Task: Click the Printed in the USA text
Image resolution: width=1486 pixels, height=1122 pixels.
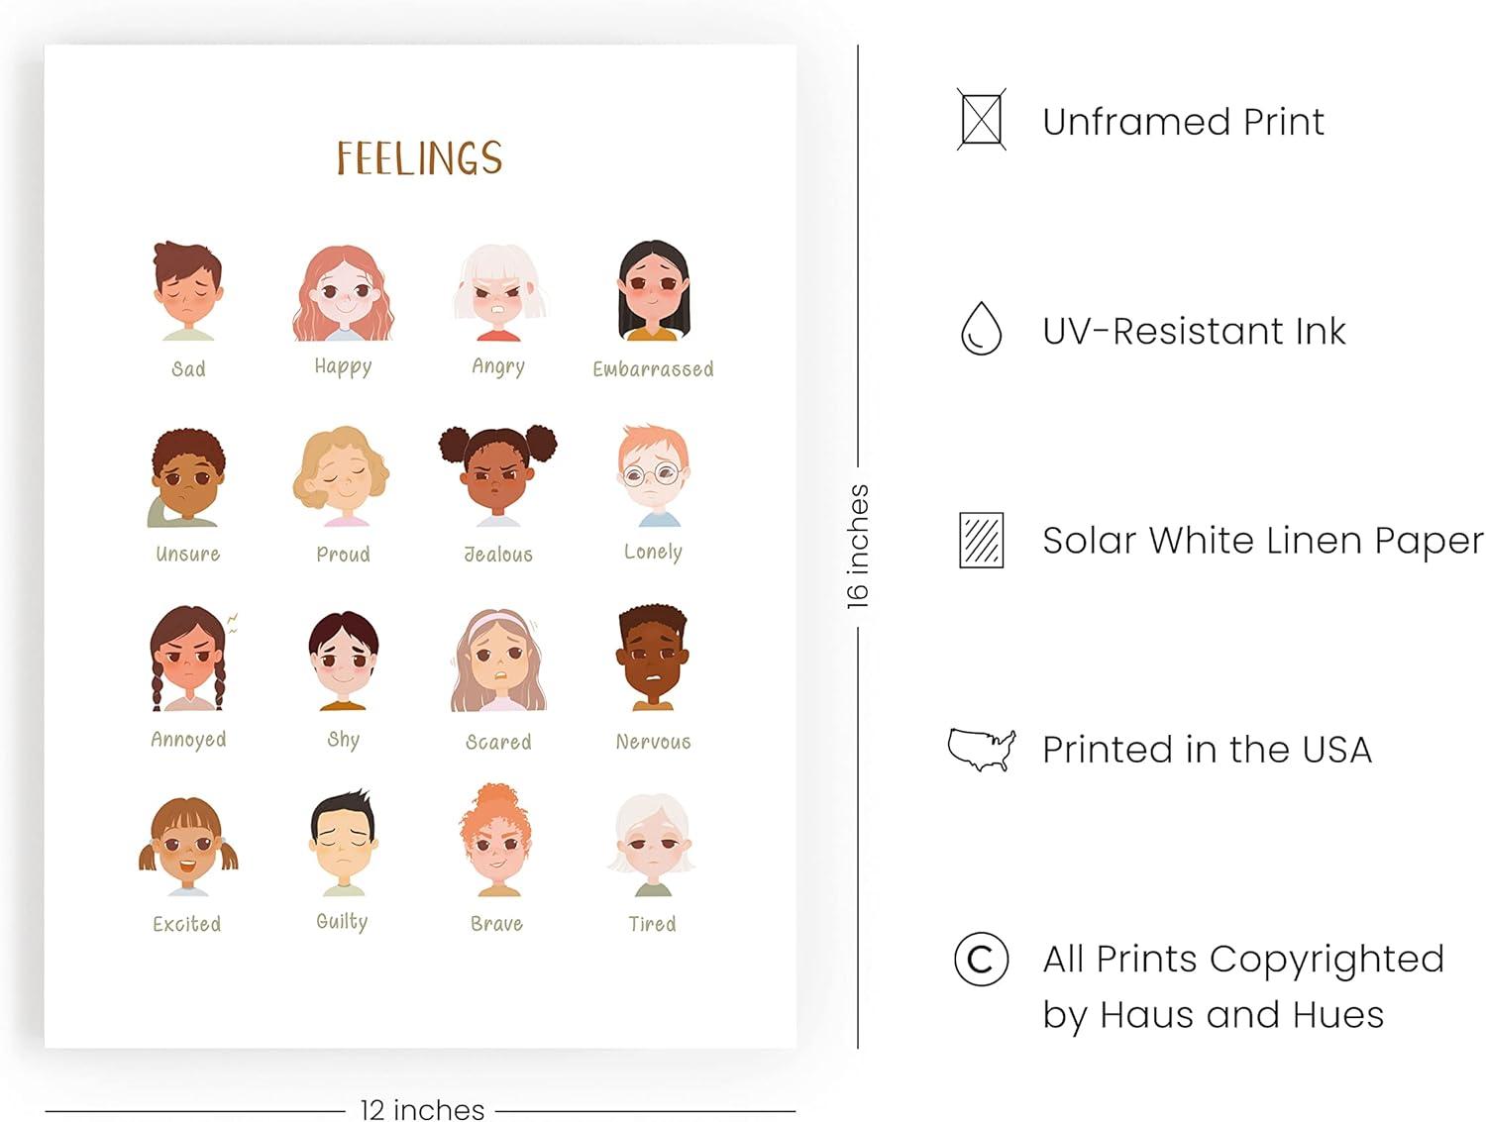Action: pyautogui.click(x=1207, y=750)
